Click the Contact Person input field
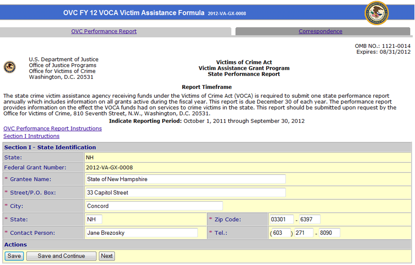 (141, 233)
